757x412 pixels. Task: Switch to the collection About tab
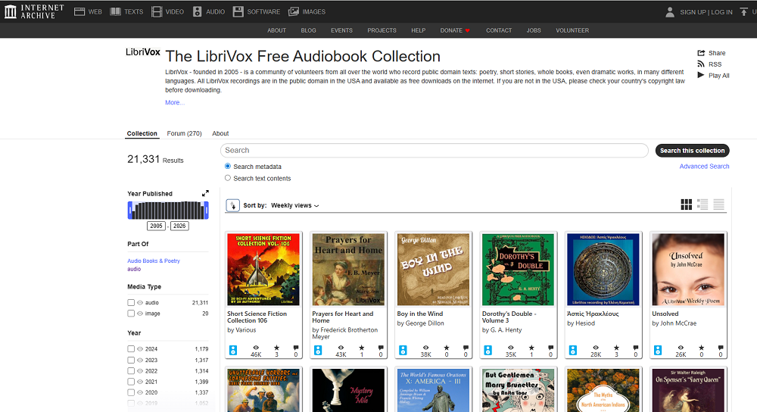pos(220,133)
